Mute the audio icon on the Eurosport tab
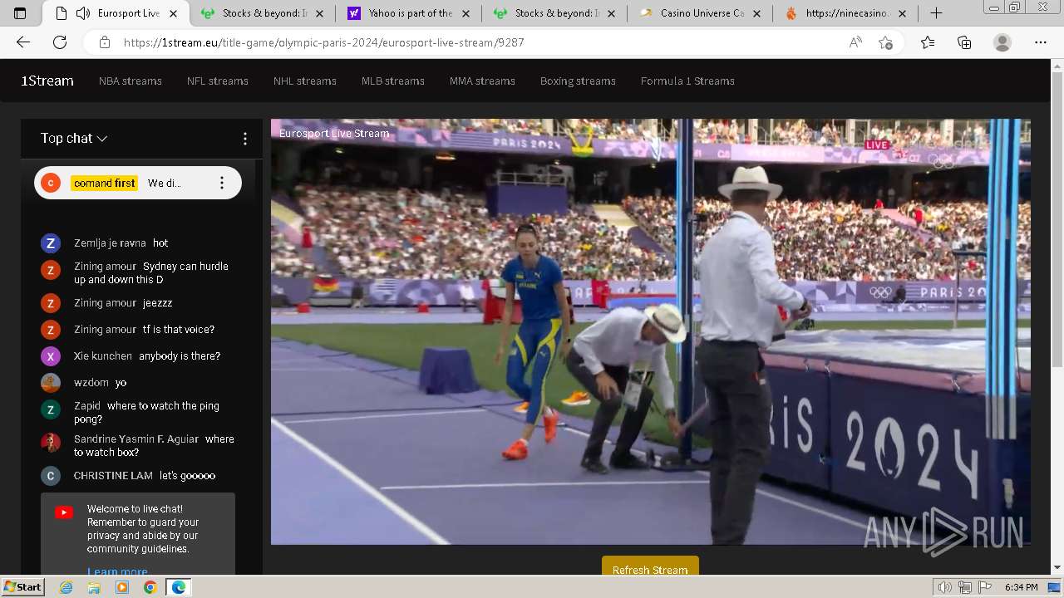Image resolution: width=1064 pixels, height=598 pixels. point(82,13)
